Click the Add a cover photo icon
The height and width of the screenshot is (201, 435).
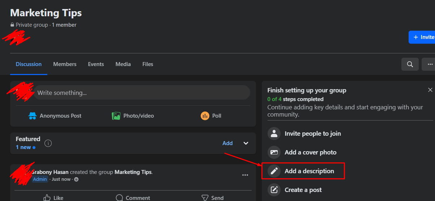(274, 152)
